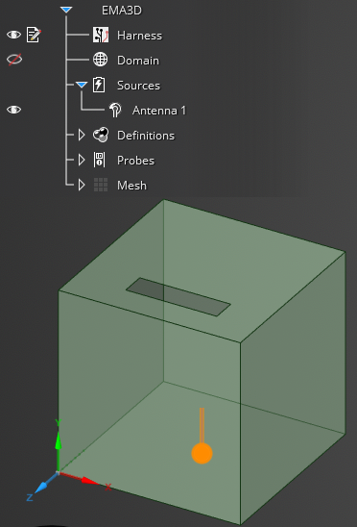The height and width of the screenshot is (527, 357).
Task: Click the Domain globe icon
Action: [x=101, y=60]
